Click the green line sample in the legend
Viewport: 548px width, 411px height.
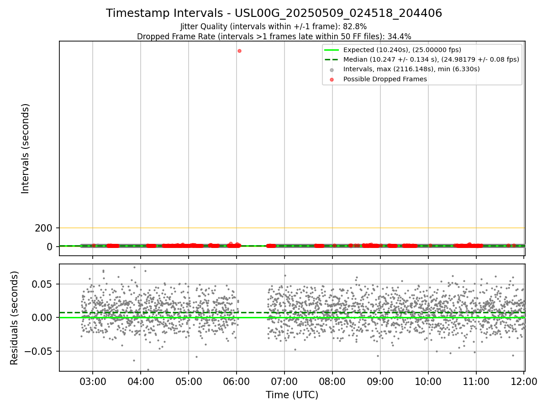click(332, 50)
